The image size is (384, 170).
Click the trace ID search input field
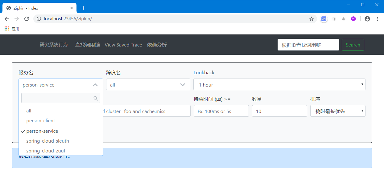pyautogui.click(x=308, y=45)
